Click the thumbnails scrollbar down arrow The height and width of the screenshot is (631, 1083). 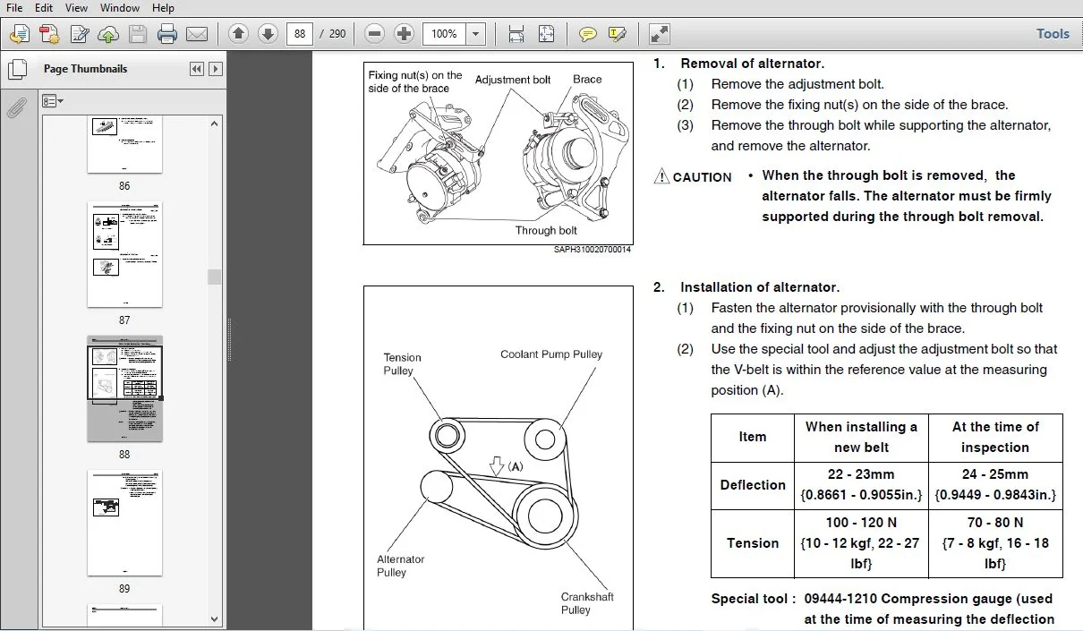coord(214,618)
